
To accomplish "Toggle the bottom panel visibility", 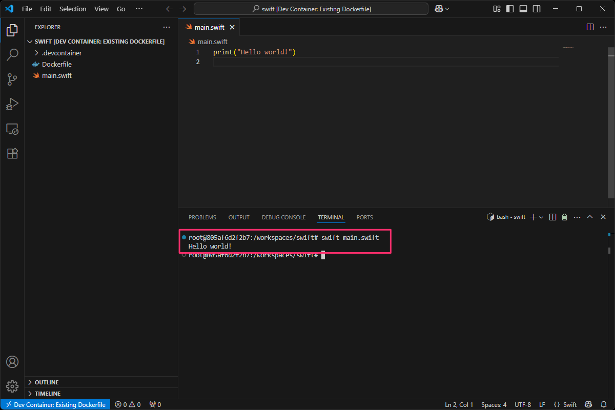I will pyautogui.click(x=523, y=9).
